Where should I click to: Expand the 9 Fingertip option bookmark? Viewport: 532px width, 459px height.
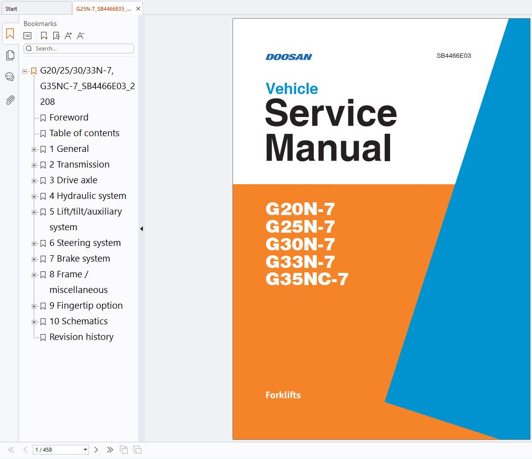pos(34,307)
